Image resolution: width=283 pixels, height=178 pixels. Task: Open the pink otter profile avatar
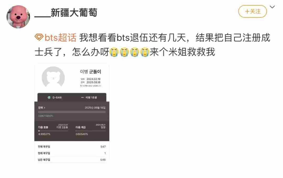[18, 16]
